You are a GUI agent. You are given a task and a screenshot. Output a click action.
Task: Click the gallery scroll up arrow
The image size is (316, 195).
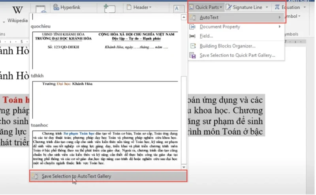pos(184,17)
